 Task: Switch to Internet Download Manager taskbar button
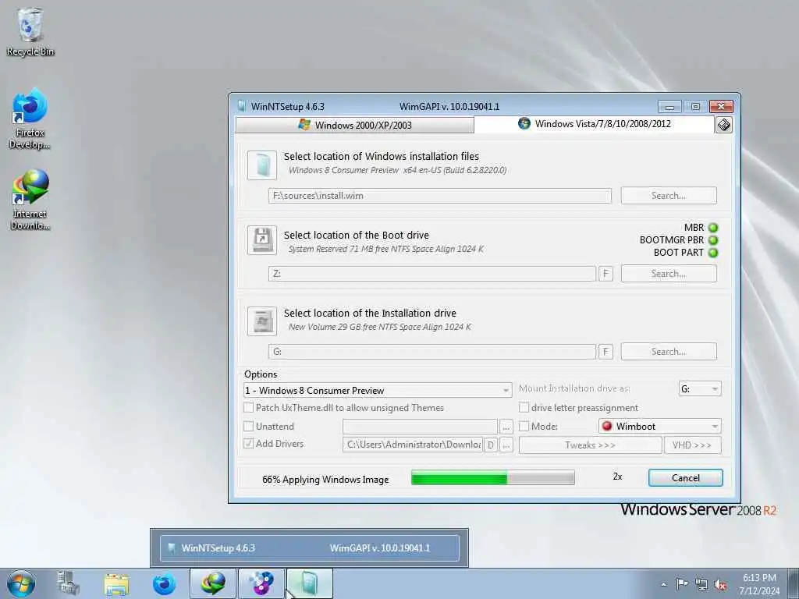[x=213, y=583]
